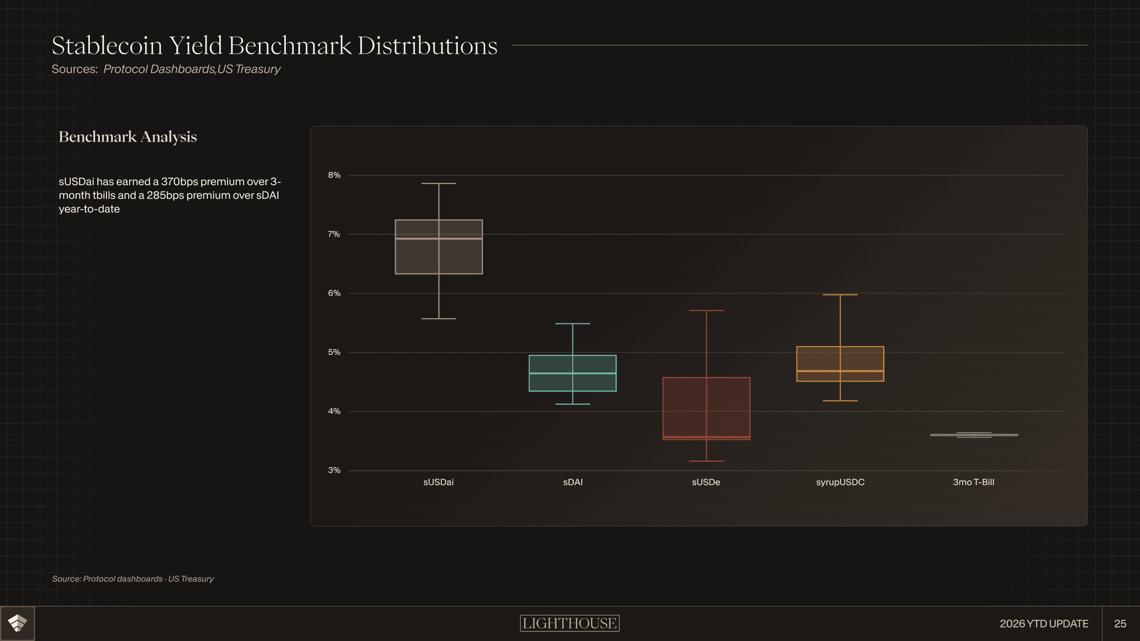Click the syrupUSDC x-axis label
The width and height of the screenshot is (1140, 641).
(x=840, y=482)
